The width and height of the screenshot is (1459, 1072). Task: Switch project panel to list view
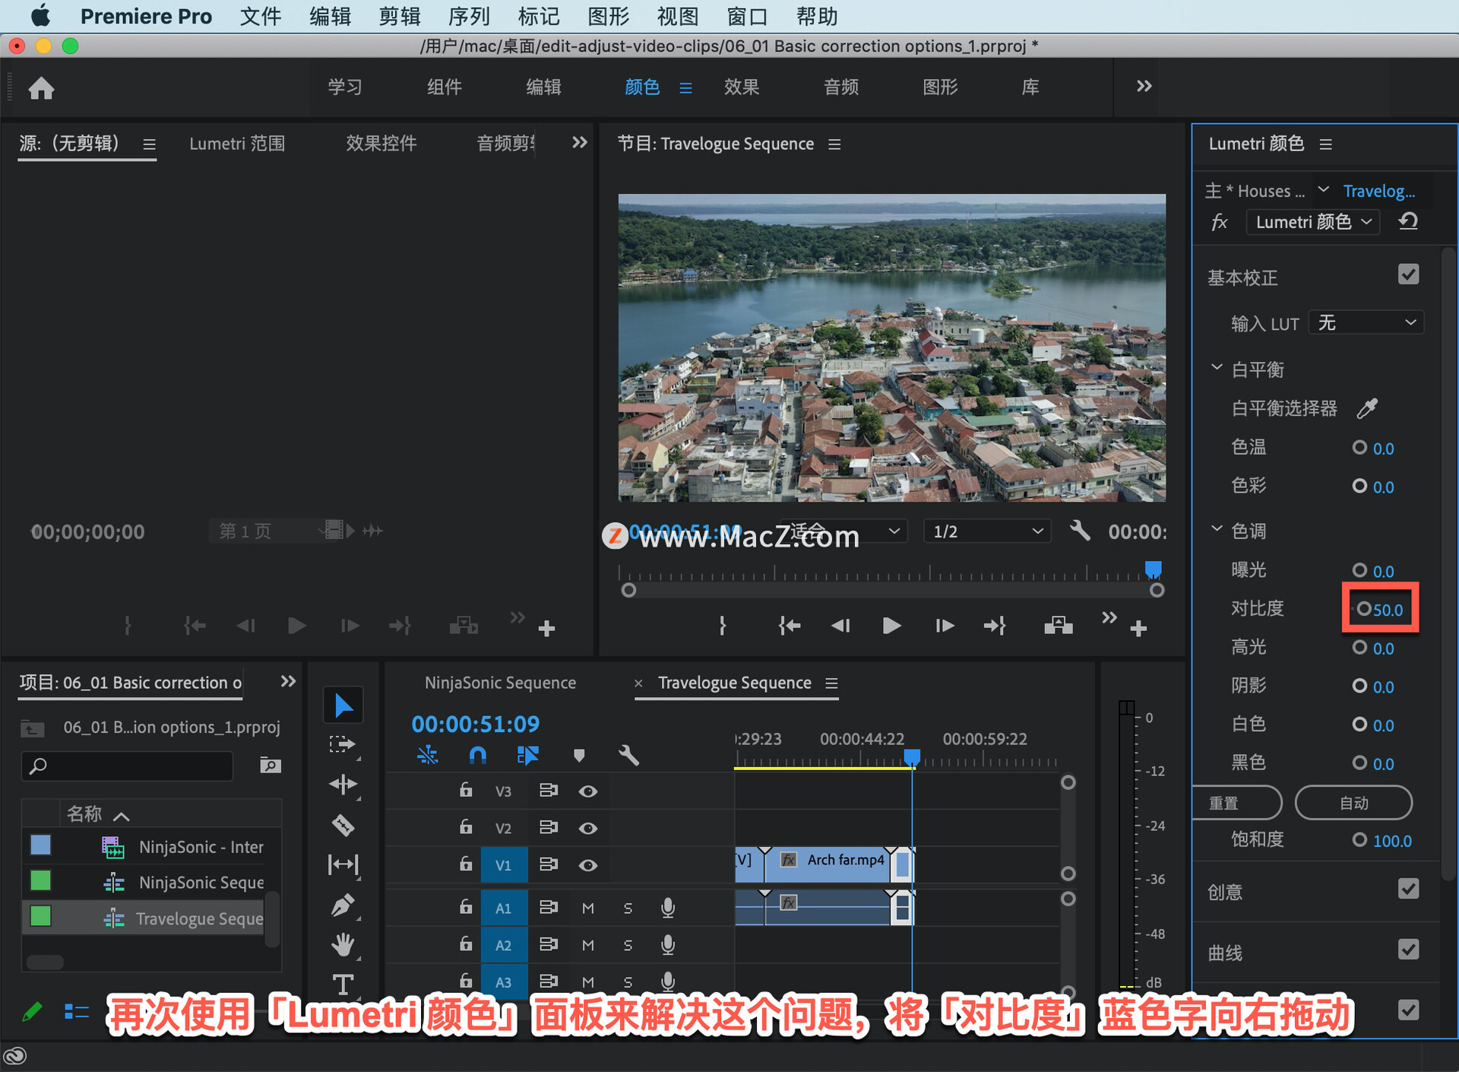tap(76, 1011)
